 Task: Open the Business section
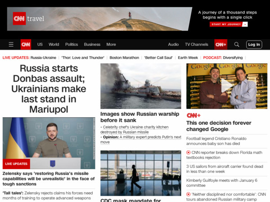[x=92, y=44]
